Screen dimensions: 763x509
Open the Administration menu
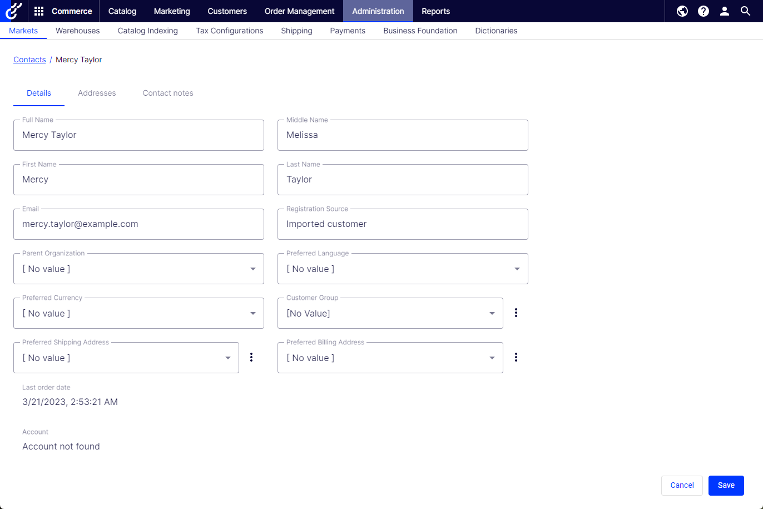[378, 11]
